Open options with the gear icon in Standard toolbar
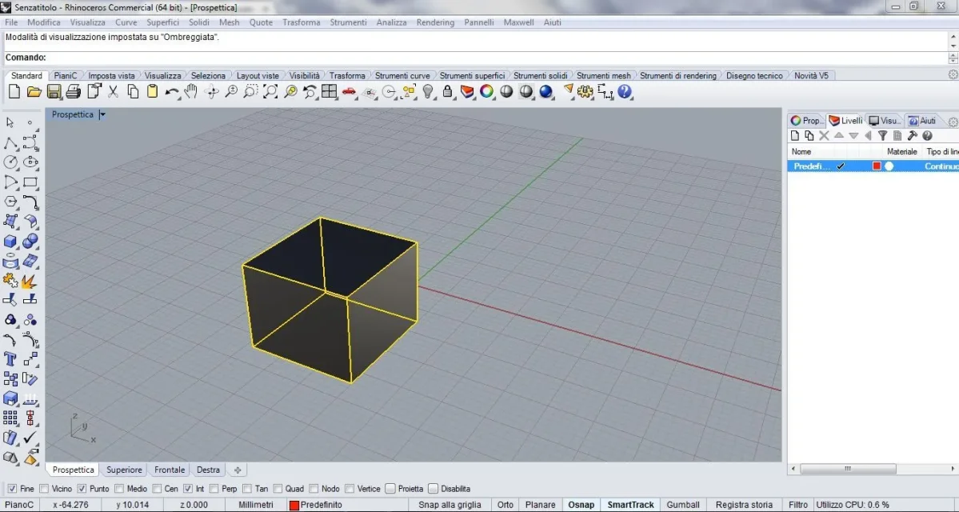 pyautogui.click(x=585, y=92)
